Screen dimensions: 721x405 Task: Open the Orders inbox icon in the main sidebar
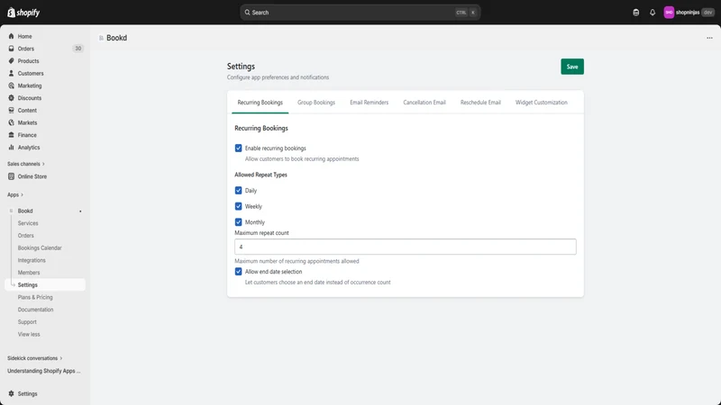(11, 49)
